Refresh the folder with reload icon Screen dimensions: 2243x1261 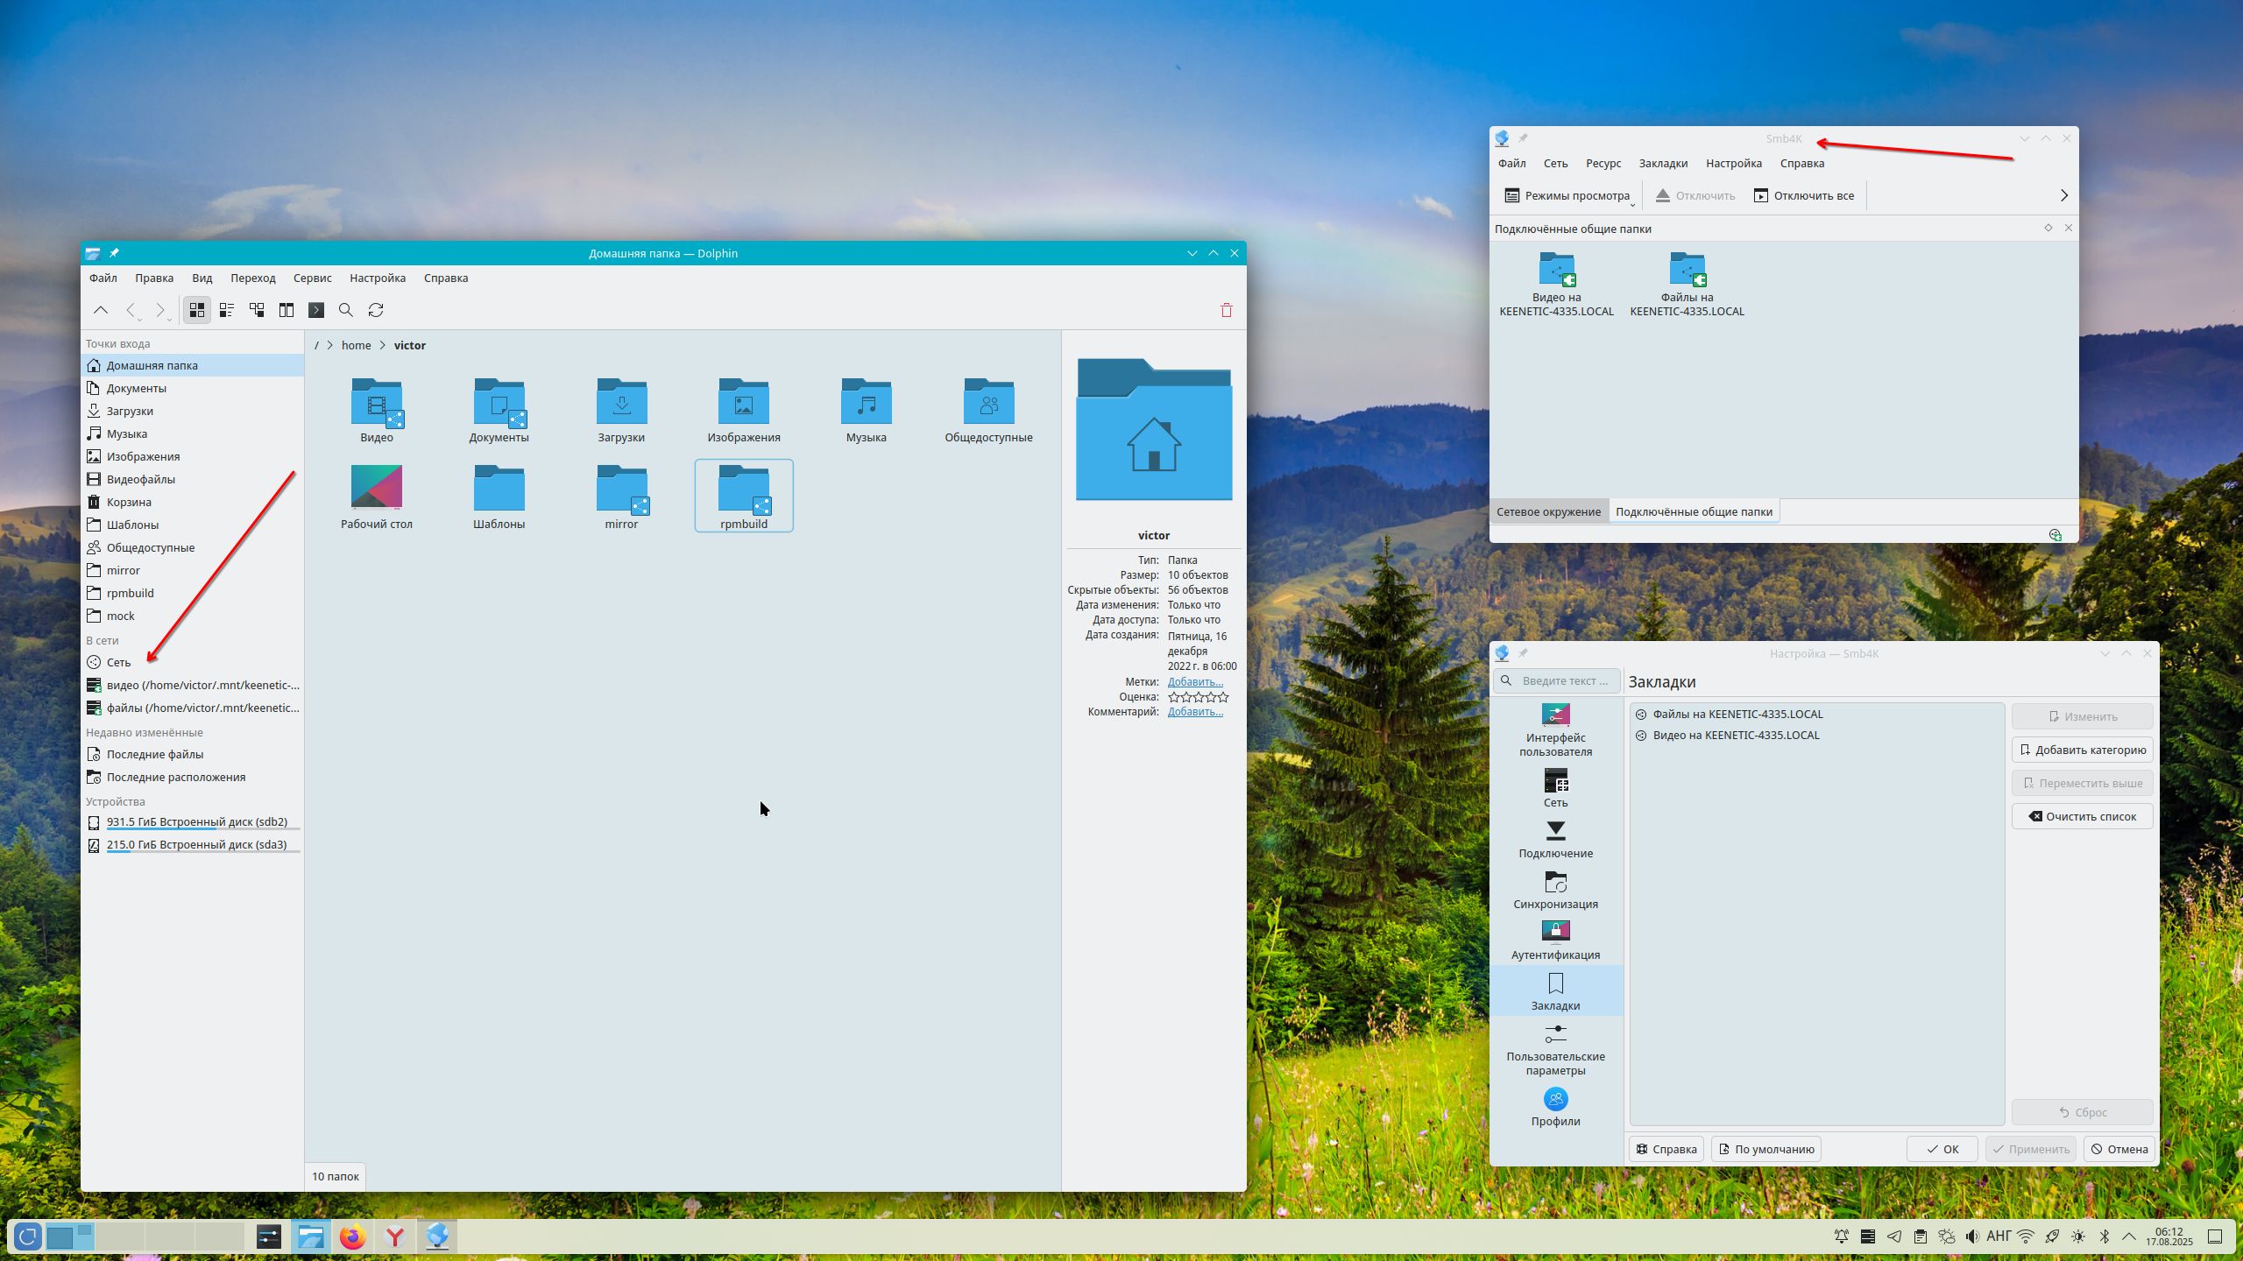click(x=376, y=310)
